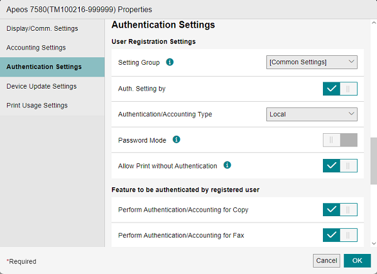Click 'Feature to be authenticated by registered user' heading

tap(185, 190)
